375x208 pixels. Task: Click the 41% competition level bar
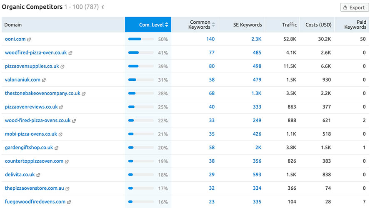[141, 53]
